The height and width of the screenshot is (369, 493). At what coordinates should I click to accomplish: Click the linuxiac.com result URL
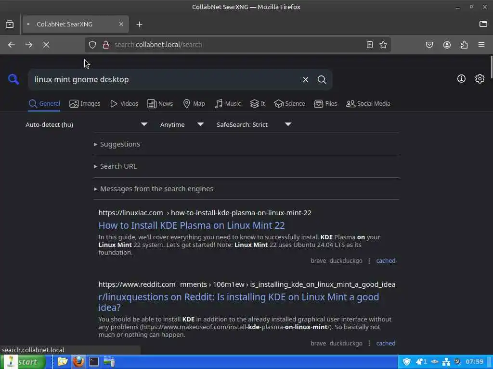pyautogui.click(x=205, y=213)
